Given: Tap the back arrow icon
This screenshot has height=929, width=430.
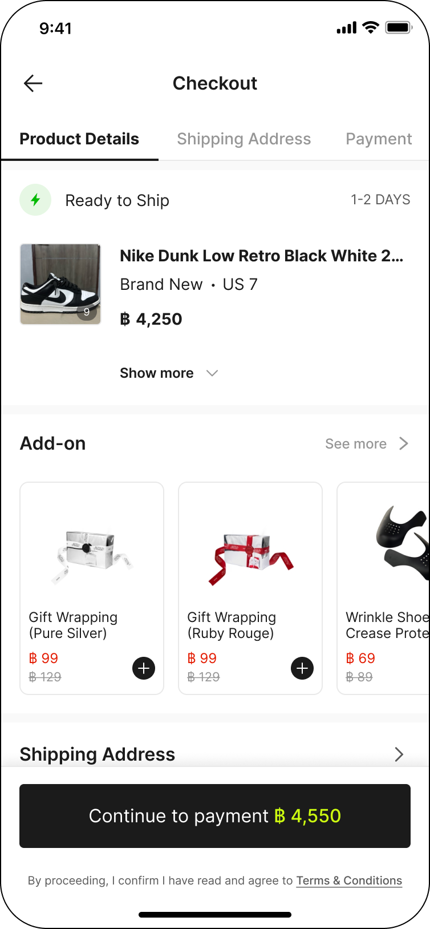Looking at the screenshot, I should (x=33, y=83).
